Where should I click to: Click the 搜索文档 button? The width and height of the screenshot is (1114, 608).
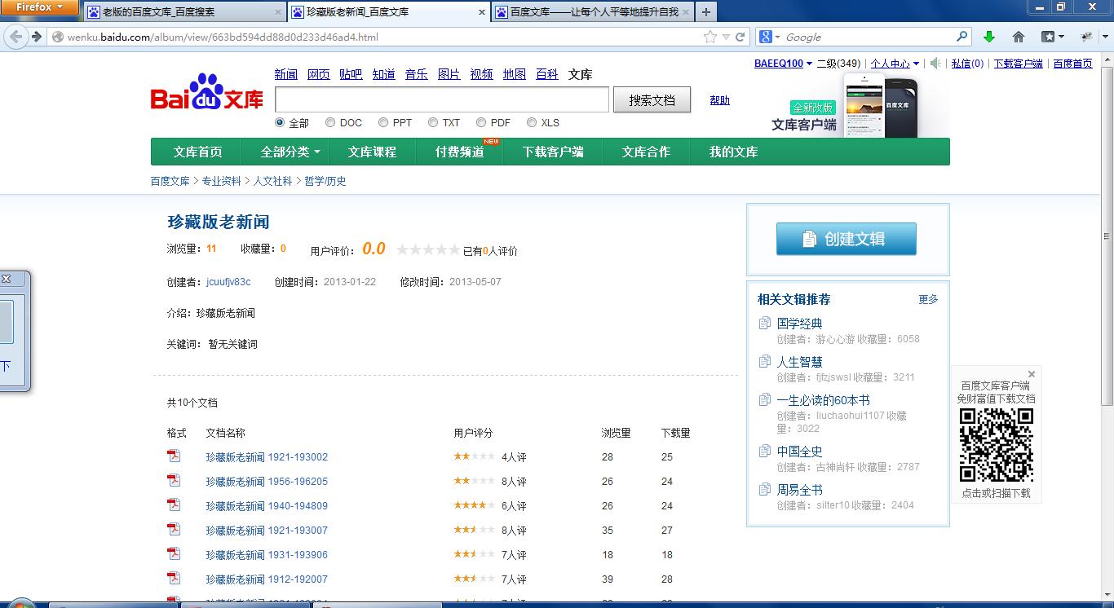click(x=652, y=100)
